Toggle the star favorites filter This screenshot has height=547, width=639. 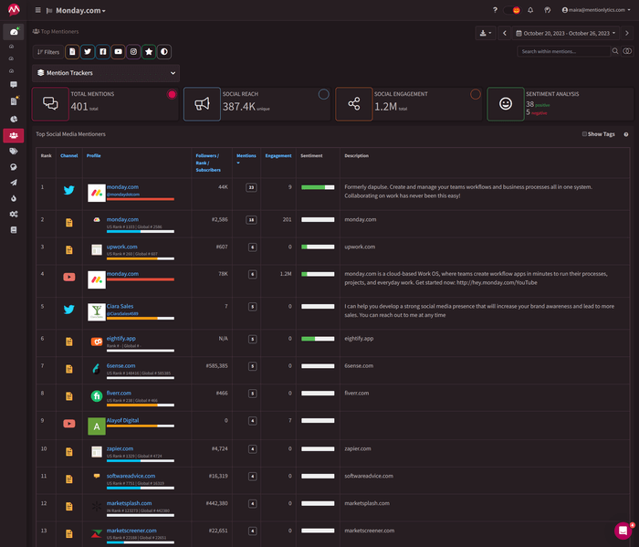tap(149, 52)
